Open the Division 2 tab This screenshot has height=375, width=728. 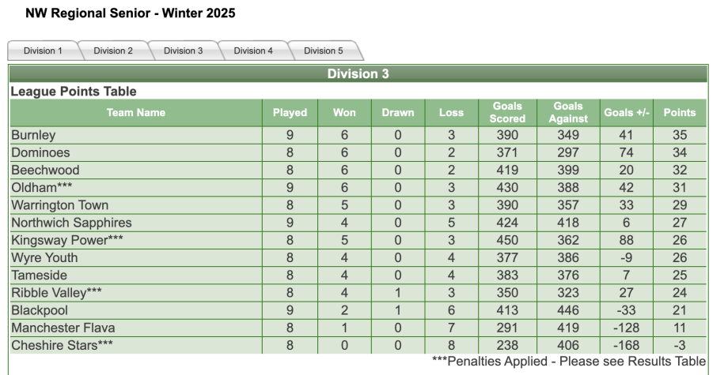(x=113, y=51)
